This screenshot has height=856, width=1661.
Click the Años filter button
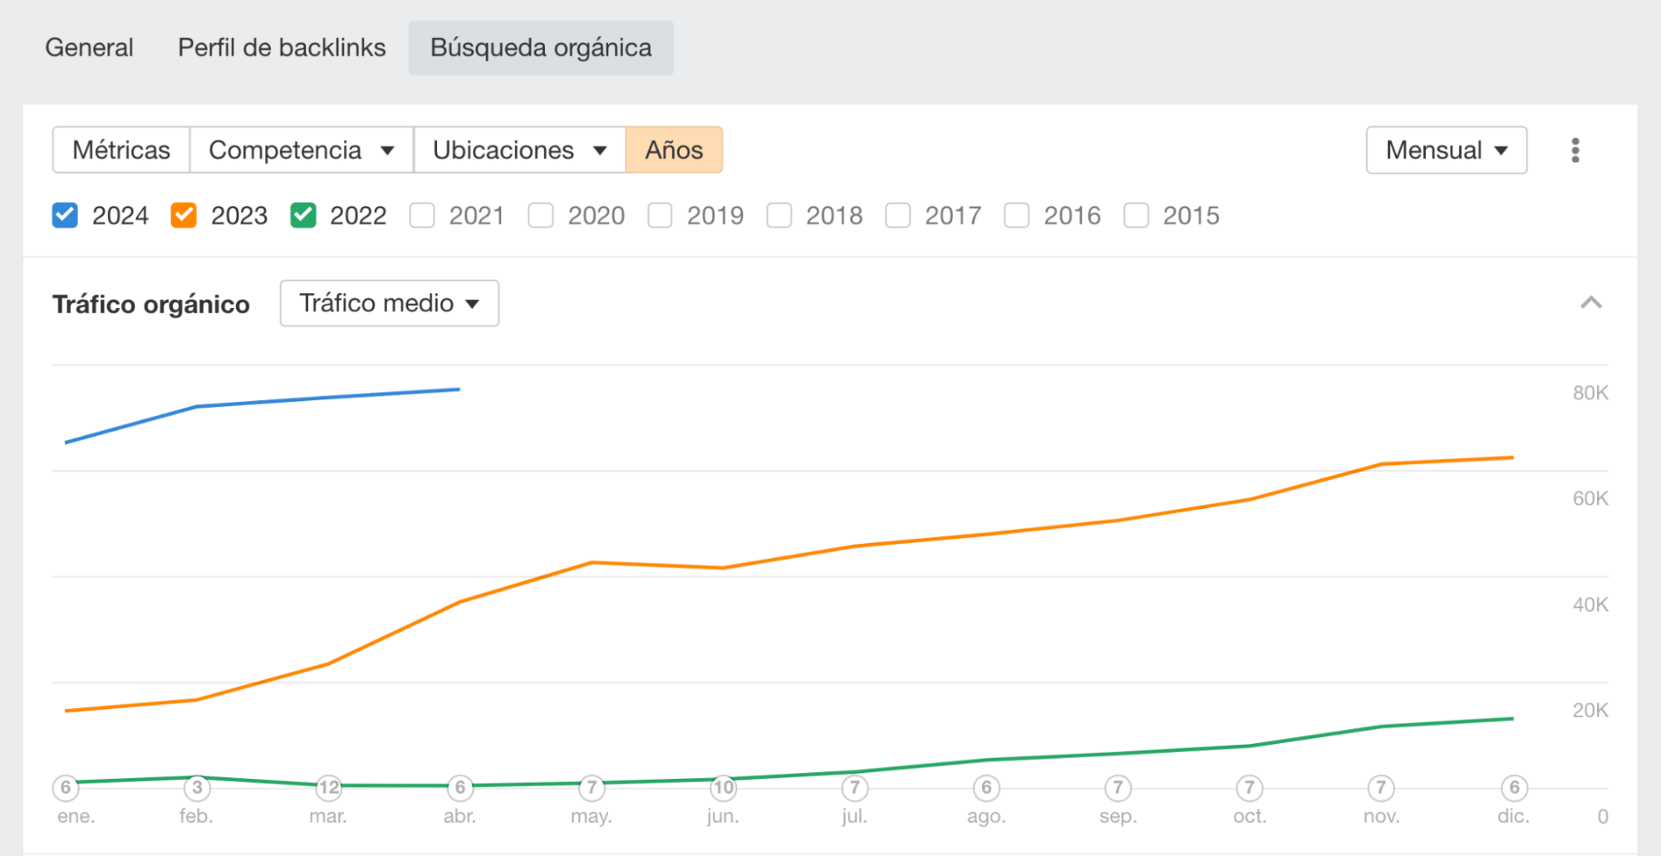coord(674,150)
